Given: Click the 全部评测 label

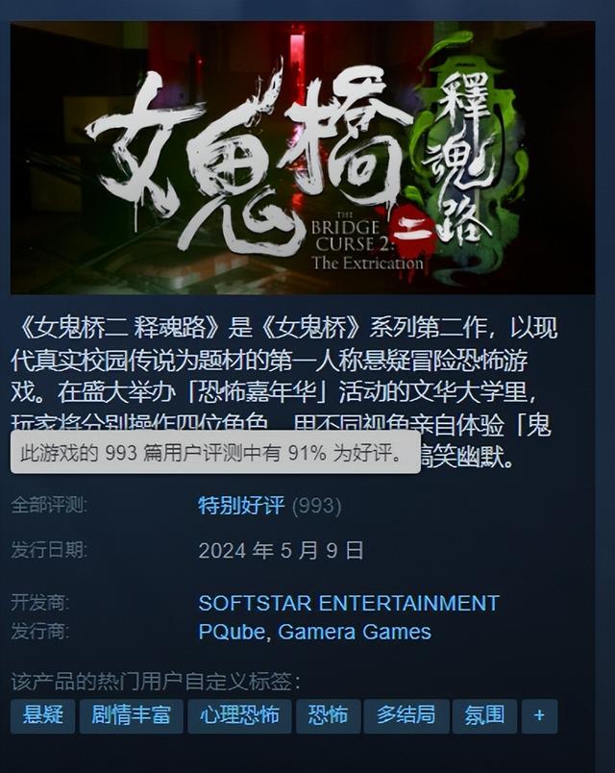Looking at the screenshot, I should (x=49, y=506).
